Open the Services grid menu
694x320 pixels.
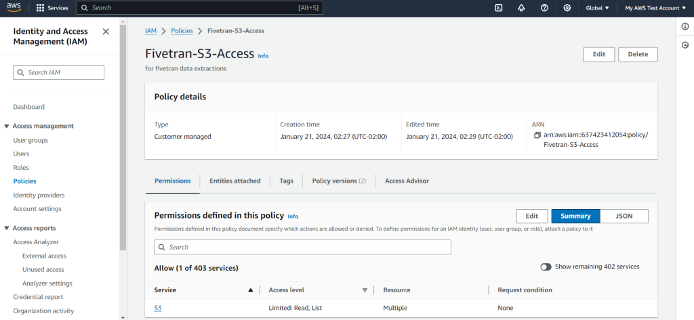52,8
